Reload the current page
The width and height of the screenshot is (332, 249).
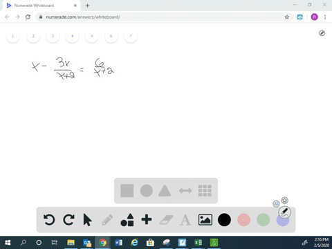click(x=28, y=17)
